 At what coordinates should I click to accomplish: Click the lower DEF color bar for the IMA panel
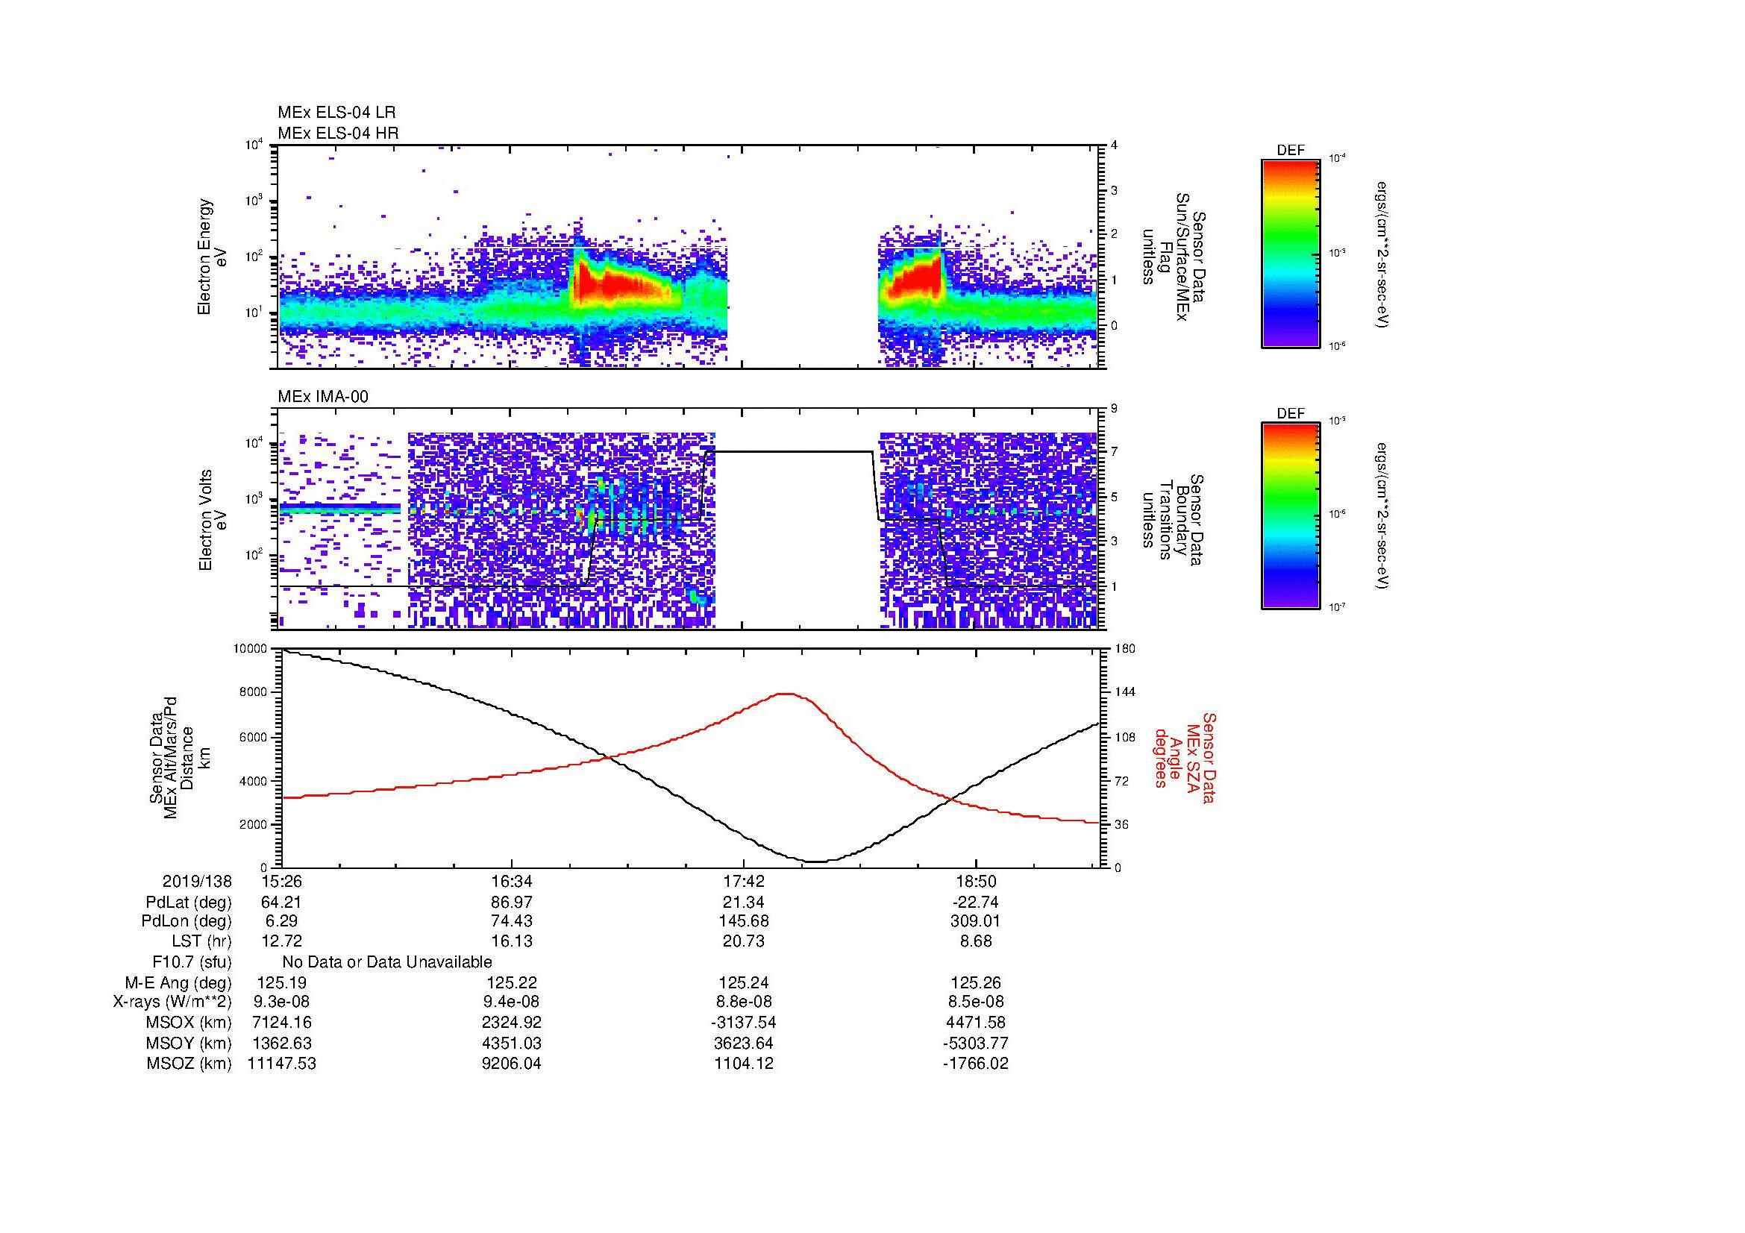point(1290,516)
